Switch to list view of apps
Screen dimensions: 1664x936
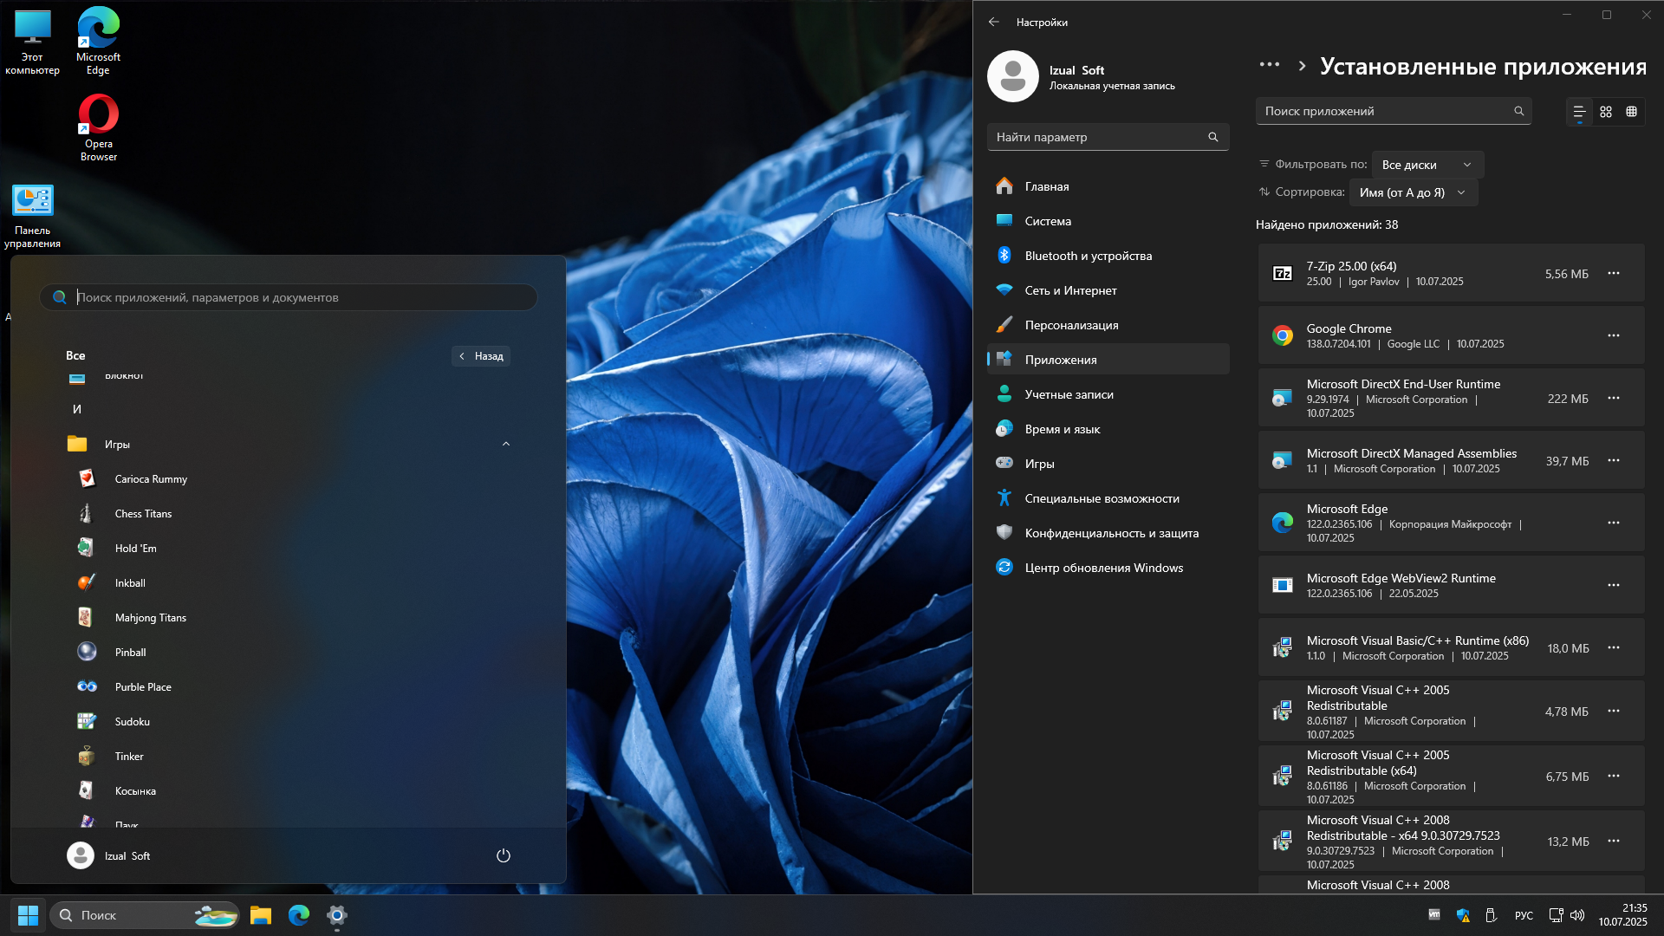[1579, 112]
